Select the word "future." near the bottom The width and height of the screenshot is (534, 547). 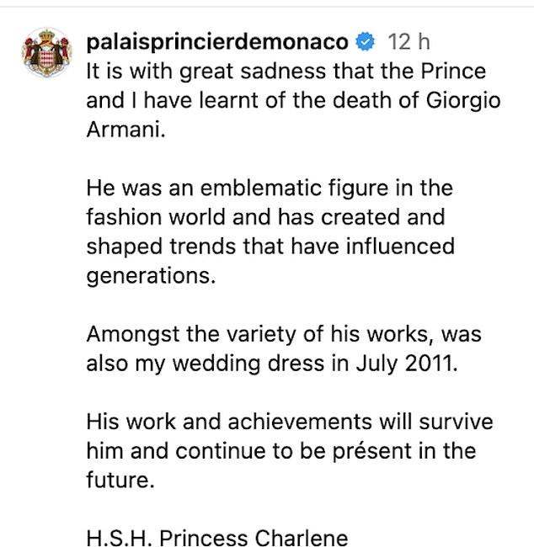coord(120,480)
